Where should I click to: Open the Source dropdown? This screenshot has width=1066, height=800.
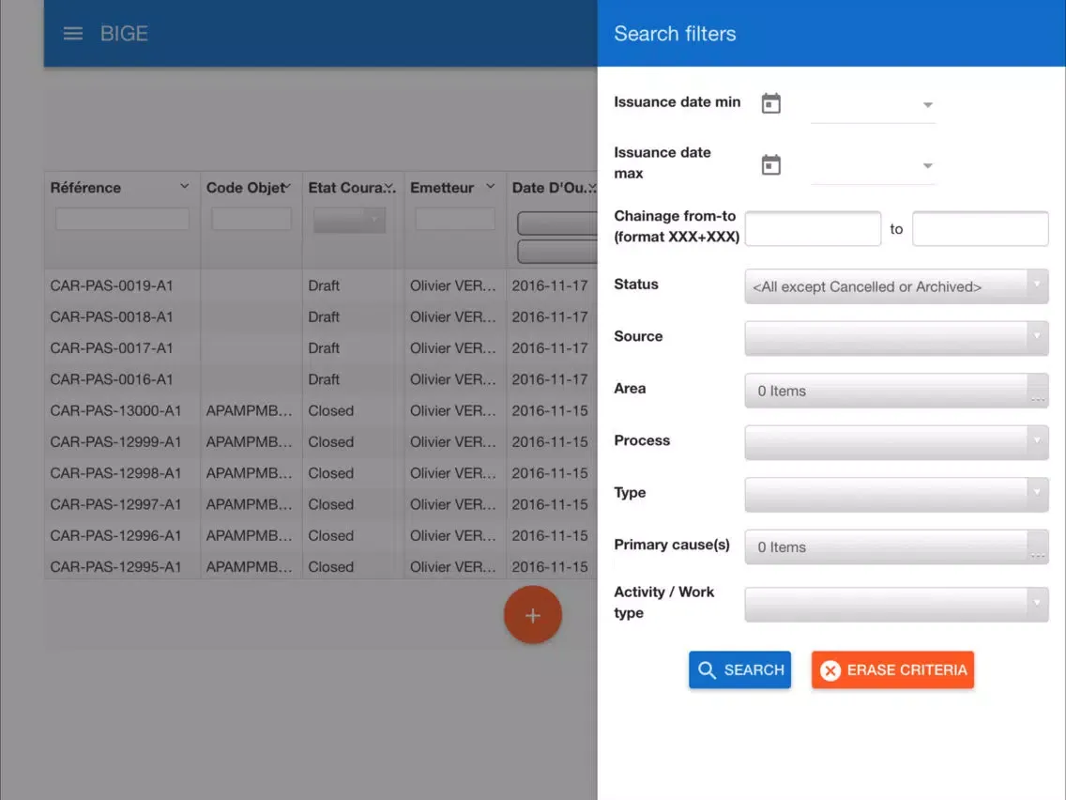tap(895, 338)
